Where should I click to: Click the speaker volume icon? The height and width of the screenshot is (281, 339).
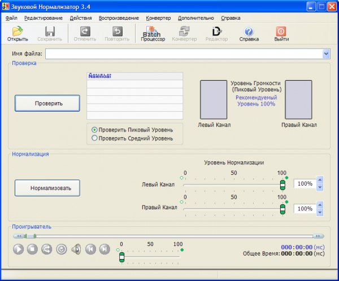[76, 249]
